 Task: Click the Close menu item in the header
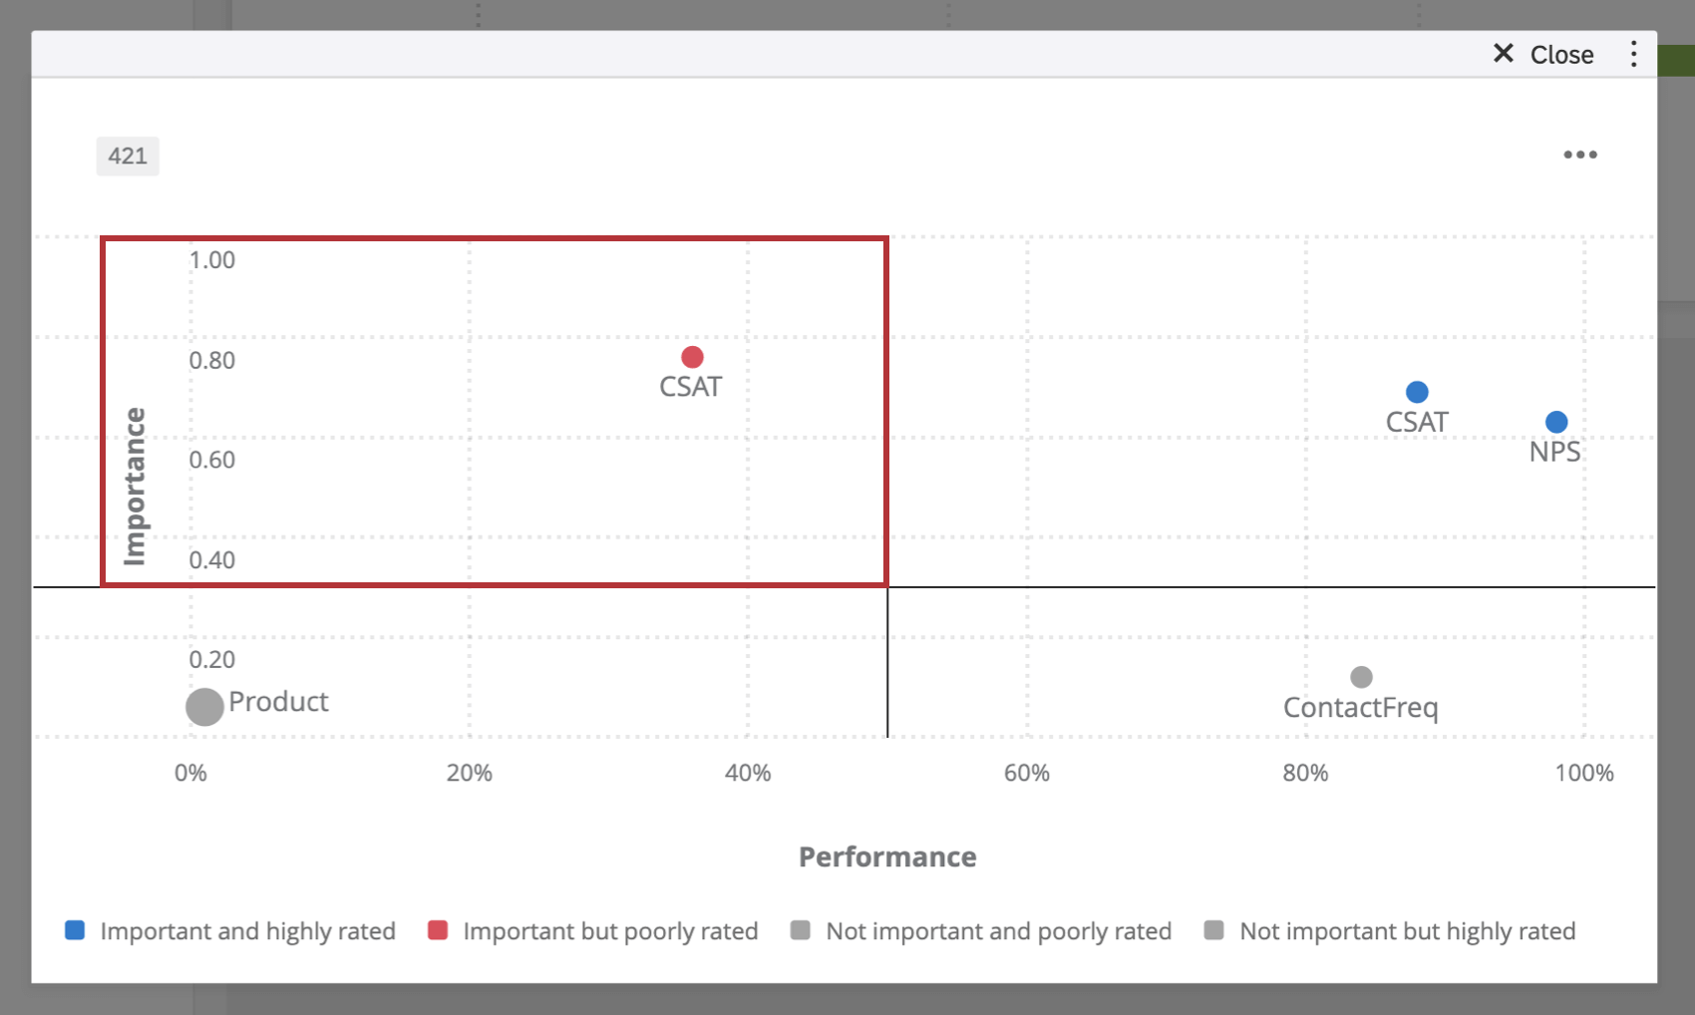coord(1560,54)
